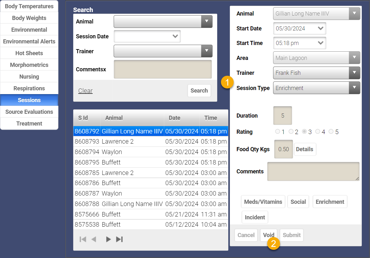The image size is (370, 258).
Task: Sort by Date column header
Action: (x=182, y=118)
